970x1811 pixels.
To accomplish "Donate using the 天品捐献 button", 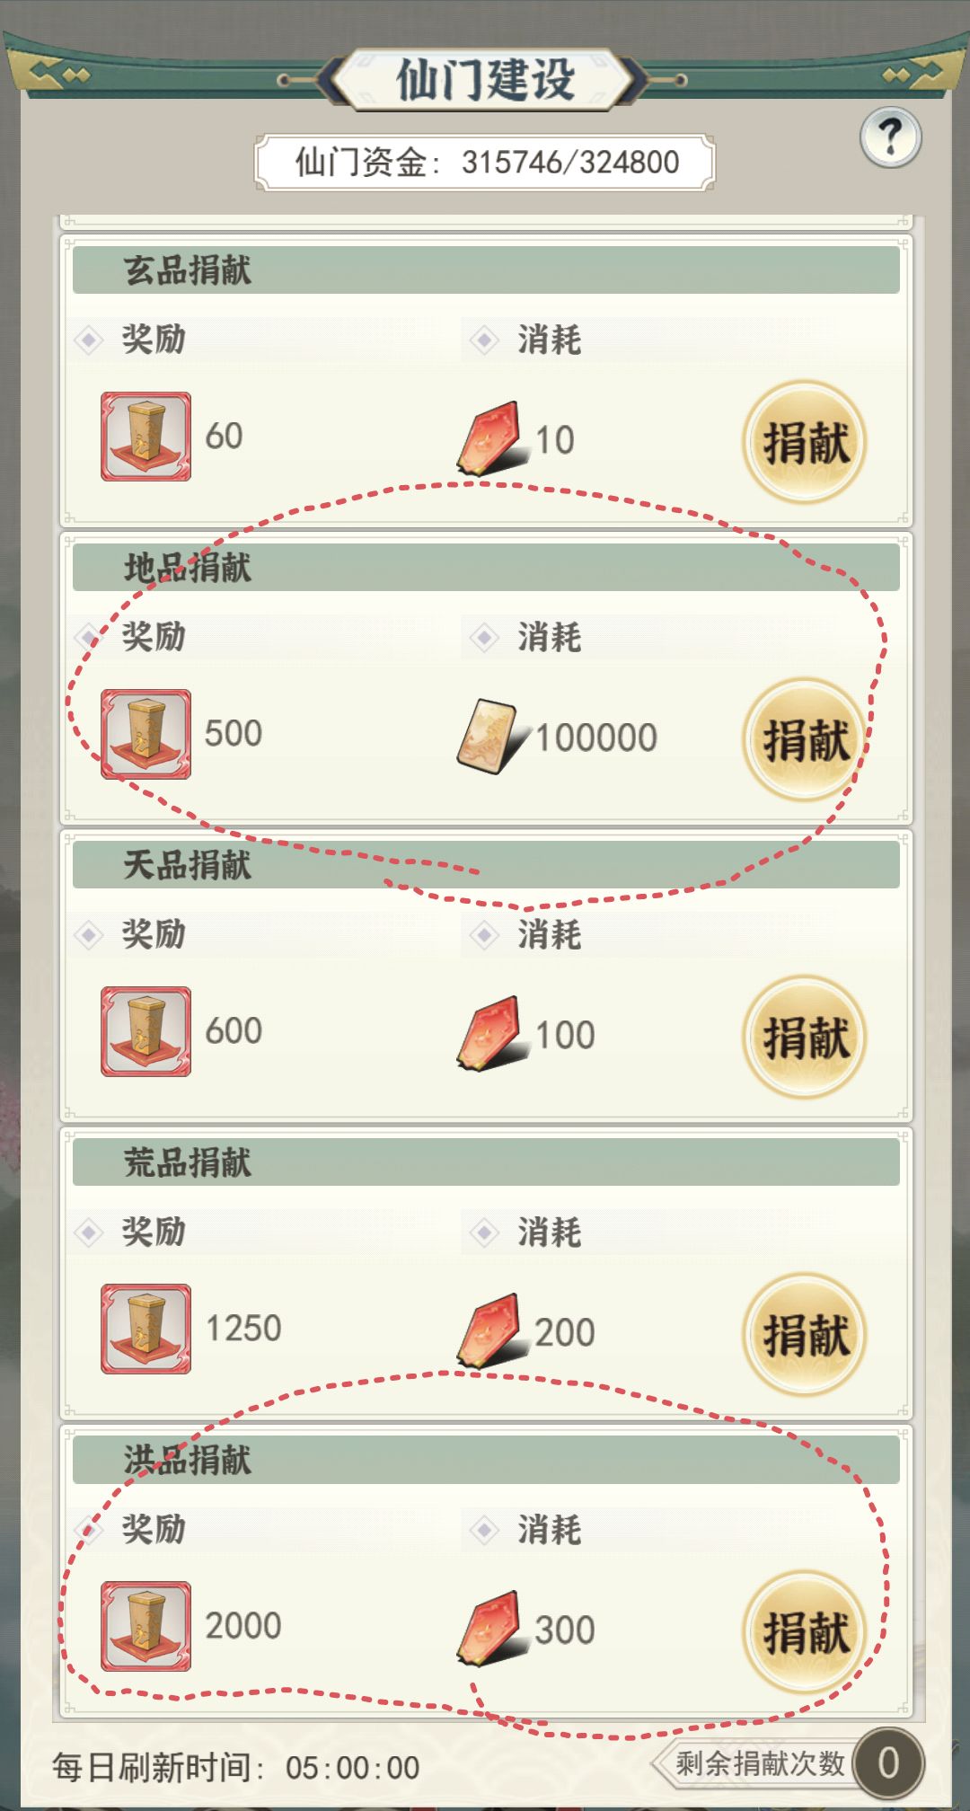I will pyautogui.click(x=805, y=1037).
